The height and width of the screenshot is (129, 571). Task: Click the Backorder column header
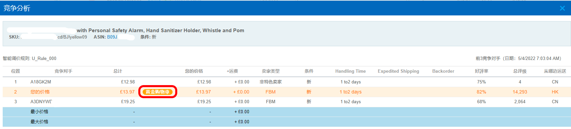click(x=443, y=71)
